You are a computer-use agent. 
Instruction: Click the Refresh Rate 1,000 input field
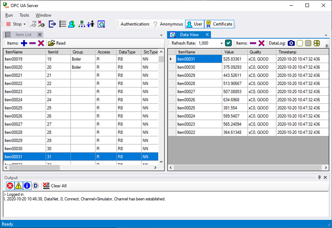pos(208,43)
